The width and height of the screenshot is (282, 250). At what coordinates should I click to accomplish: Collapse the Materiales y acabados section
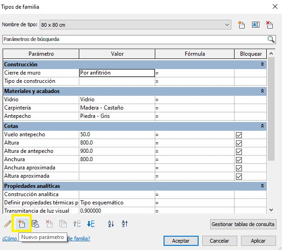pyautogui.click(x=262, y=91)
